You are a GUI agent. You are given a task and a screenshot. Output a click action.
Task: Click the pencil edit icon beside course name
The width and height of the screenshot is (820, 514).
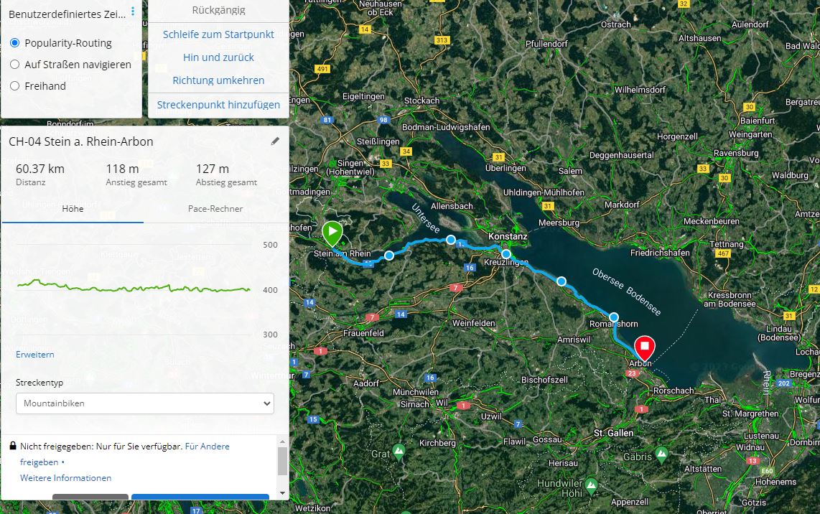point(275,141)
